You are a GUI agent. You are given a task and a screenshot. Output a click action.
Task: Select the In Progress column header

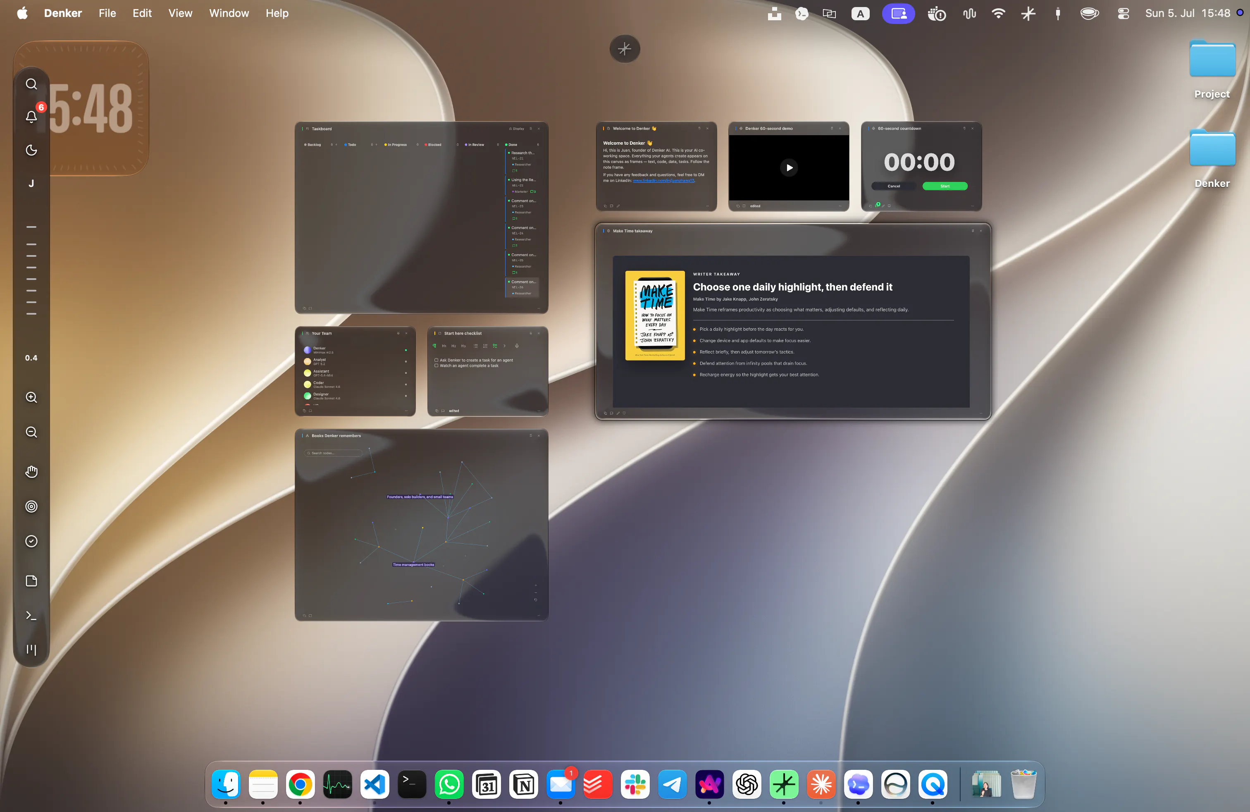[x=396, y=144]
